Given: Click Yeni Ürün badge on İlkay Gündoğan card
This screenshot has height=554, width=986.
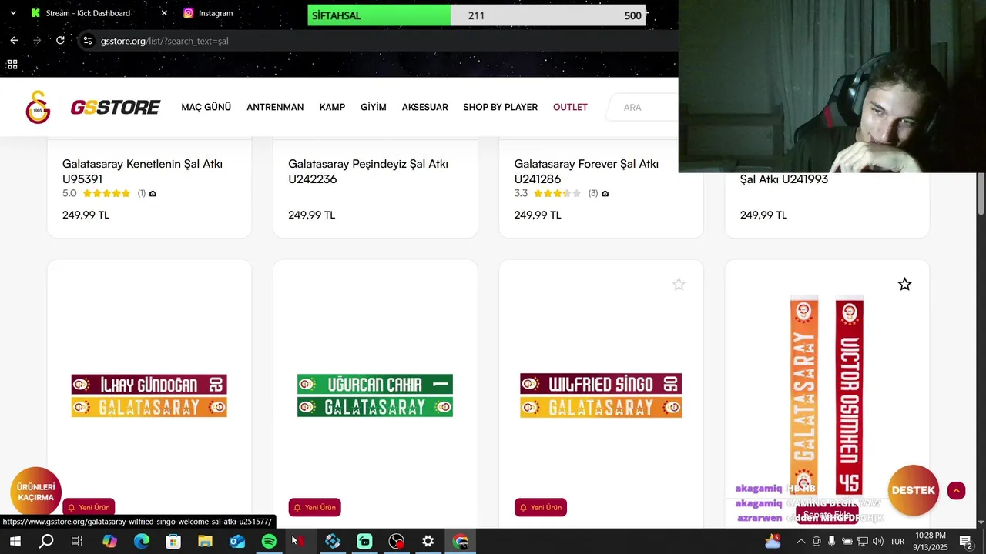Looking at the screenshot, I should [x=89, y=508].
